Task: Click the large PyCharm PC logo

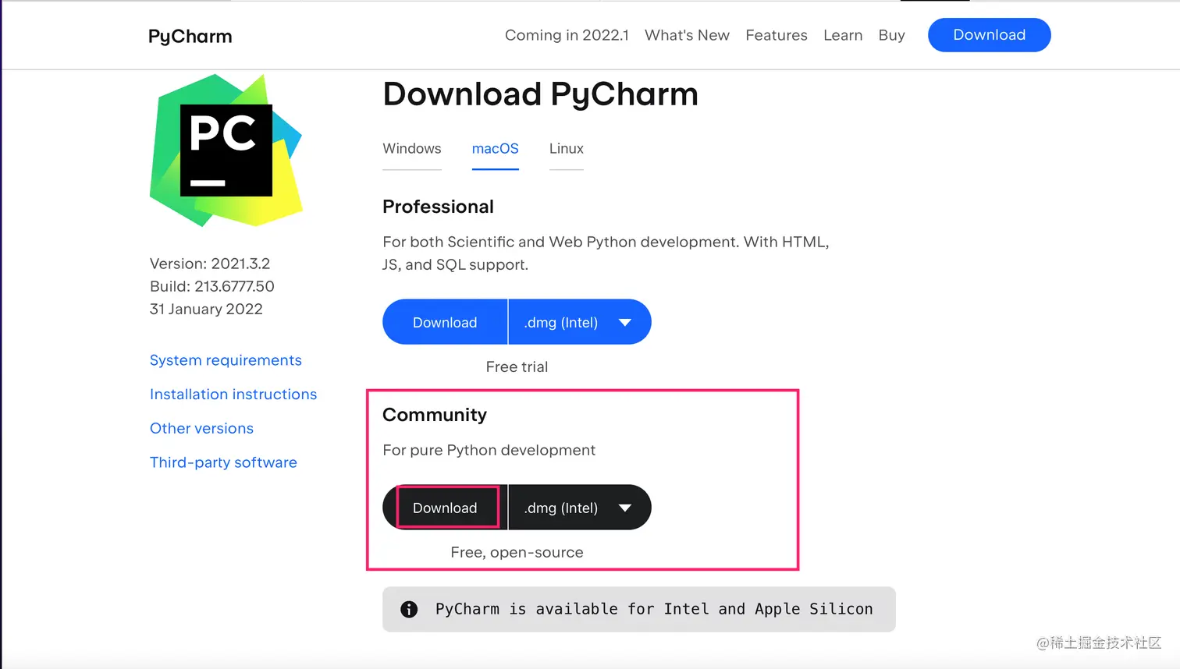Action: tap(226, 150)
